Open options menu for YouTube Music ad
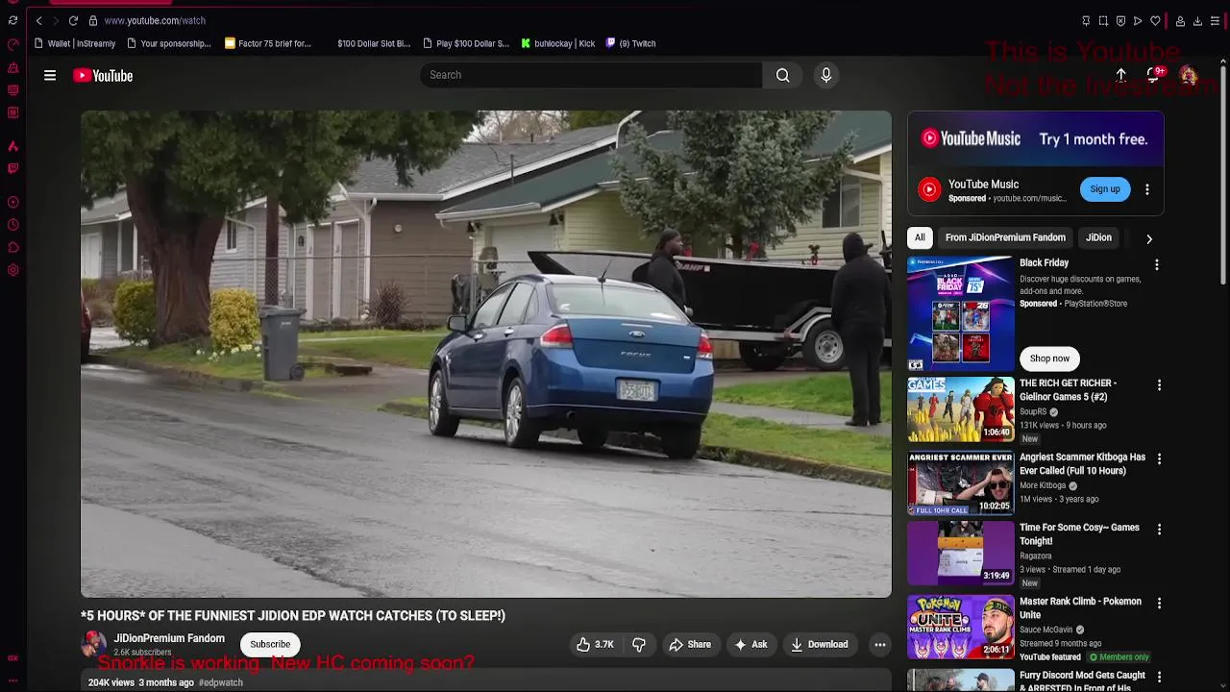This screenshot has width=1230, height=692. [1146, 189]
